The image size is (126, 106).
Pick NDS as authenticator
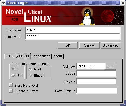30,69
